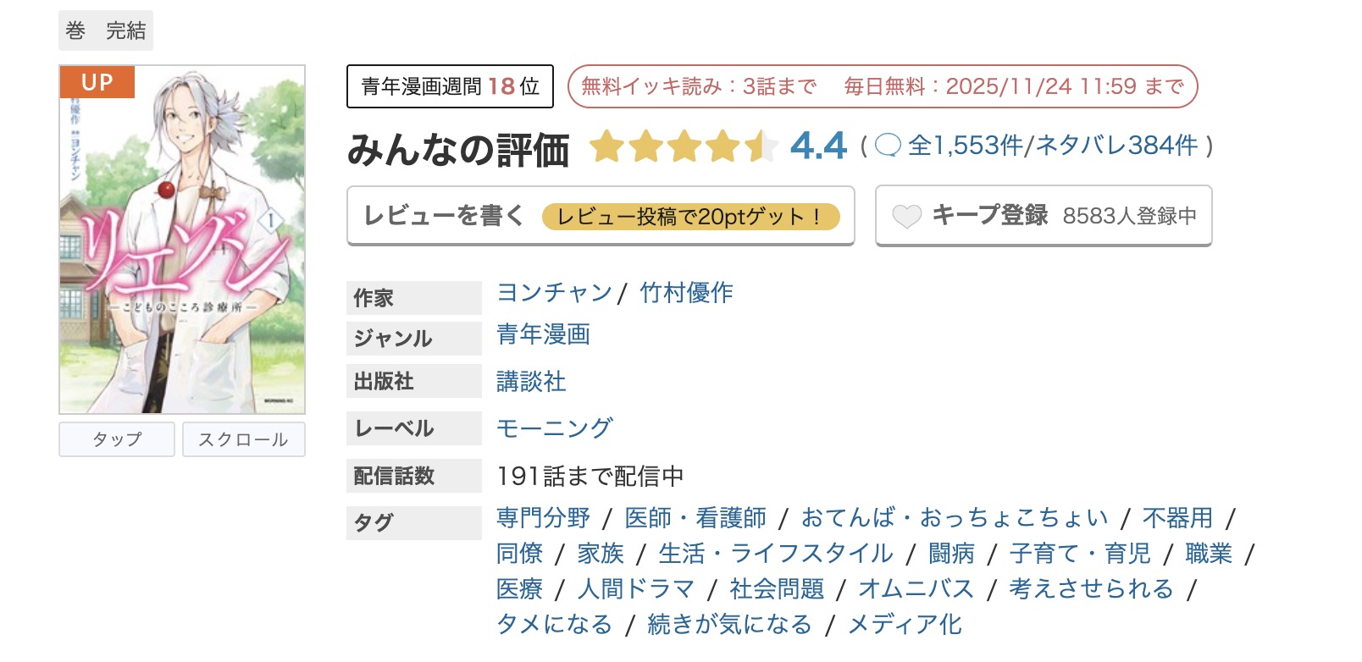This screenshot has width=1362, height=662.
Task: Toggle タップ reading mode
Action: (116, 439)
